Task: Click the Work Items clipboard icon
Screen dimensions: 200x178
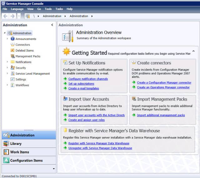Action: point(6,152)
